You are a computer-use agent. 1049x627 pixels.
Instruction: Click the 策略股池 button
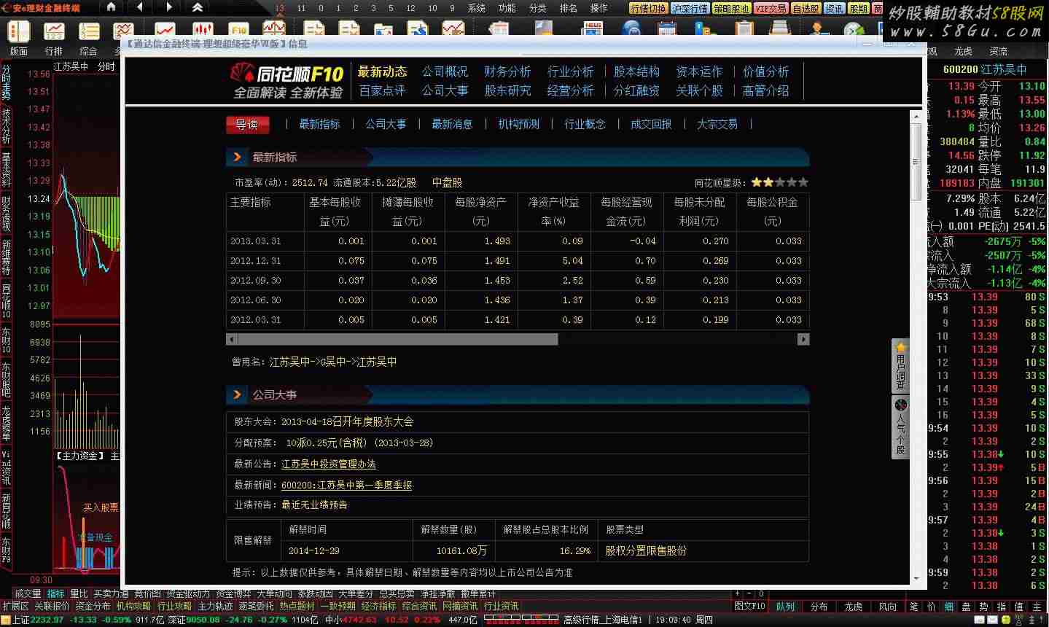point(731,9)
